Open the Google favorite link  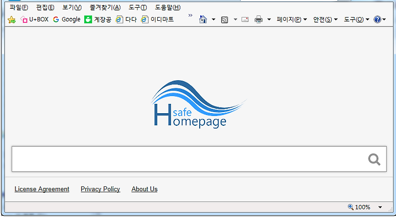67,19
